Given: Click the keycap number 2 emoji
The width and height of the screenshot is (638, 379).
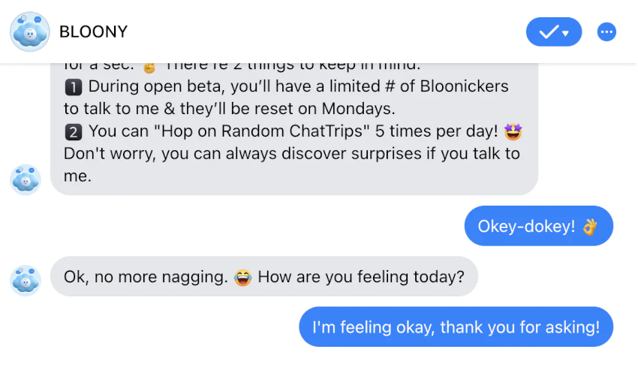Looking at the screenshot, I should click(74, 132).
